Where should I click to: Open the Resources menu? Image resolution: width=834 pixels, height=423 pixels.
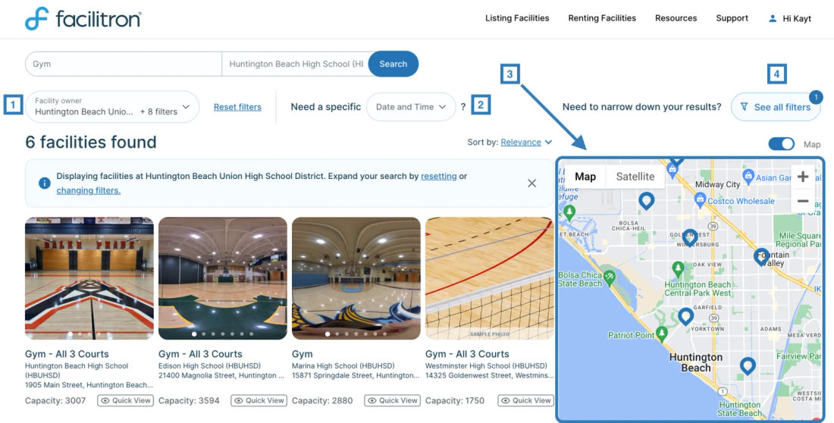point(676,18)
